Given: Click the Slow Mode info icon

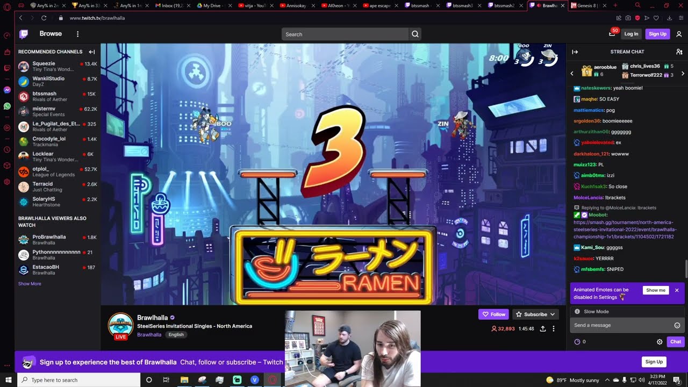Looking at the screenshot, I should (x=577, y=312).
